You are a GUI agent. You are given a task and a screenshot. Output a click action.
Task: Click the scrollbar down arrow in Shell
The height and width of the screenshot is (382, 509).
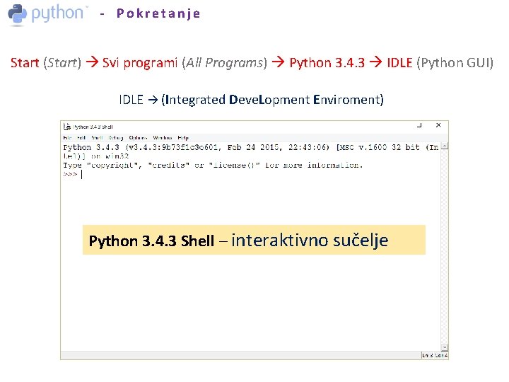[445, 347]
